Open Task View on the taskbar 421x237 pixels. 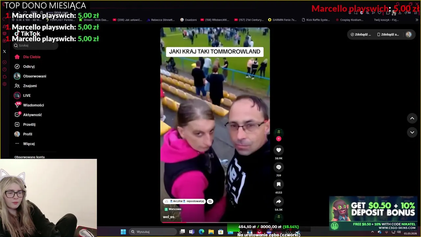[182, 232]
